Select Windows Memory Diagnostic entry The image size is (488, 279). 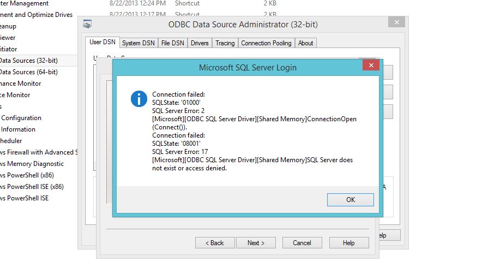32,164
